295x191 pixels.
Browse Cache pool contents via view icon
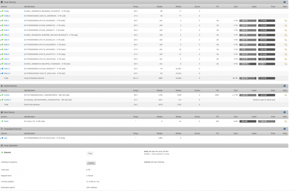point(286,95)
